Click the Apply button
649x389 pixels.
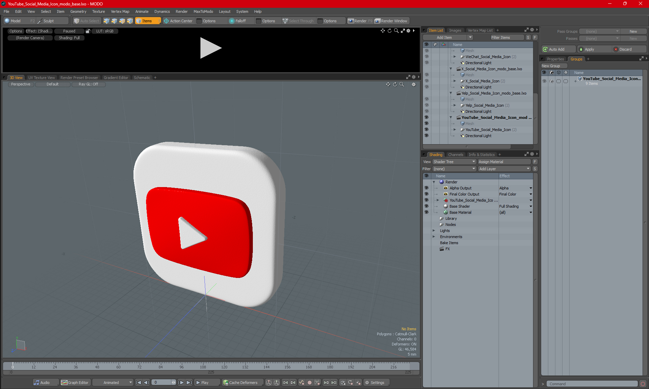pyautogui.click(x=594, y=49)
